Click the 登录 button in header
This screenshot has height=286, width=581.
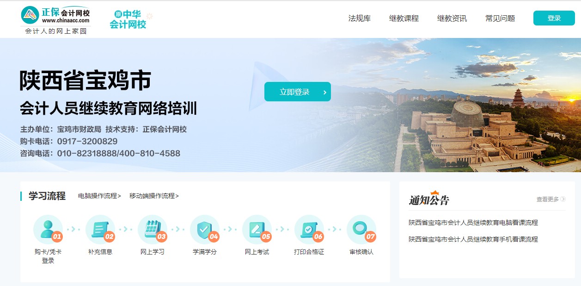[554, 18]
